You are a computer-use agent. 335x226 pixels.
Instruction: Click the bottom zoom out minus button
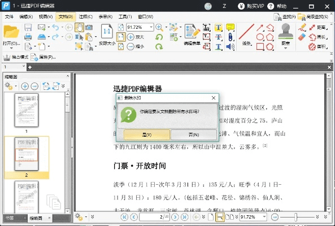275,217
